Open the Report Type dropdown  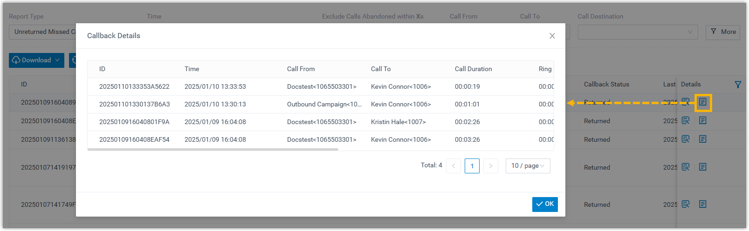coord(43,32)
